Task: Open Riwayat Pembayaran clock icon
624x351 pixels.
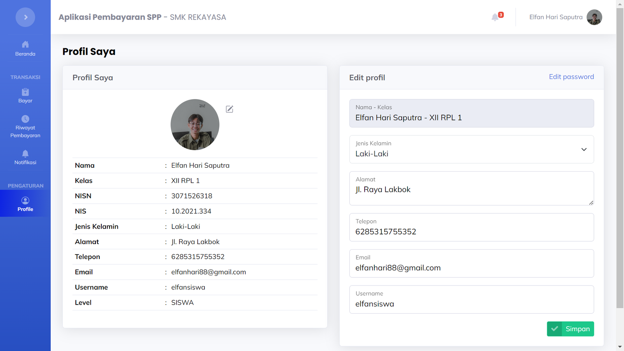Action: coord(25,119)
